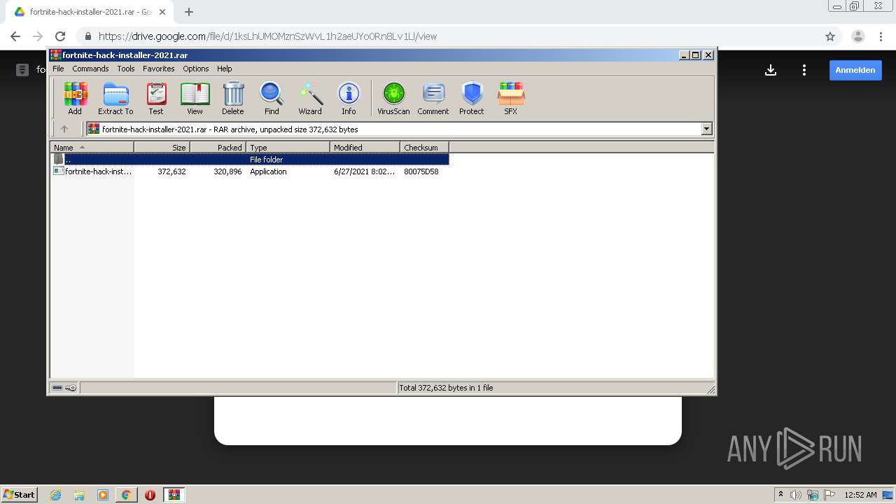This screenshot has height=504, width=896.
Task: Open the Options menu
Action: tap(196, 69)
